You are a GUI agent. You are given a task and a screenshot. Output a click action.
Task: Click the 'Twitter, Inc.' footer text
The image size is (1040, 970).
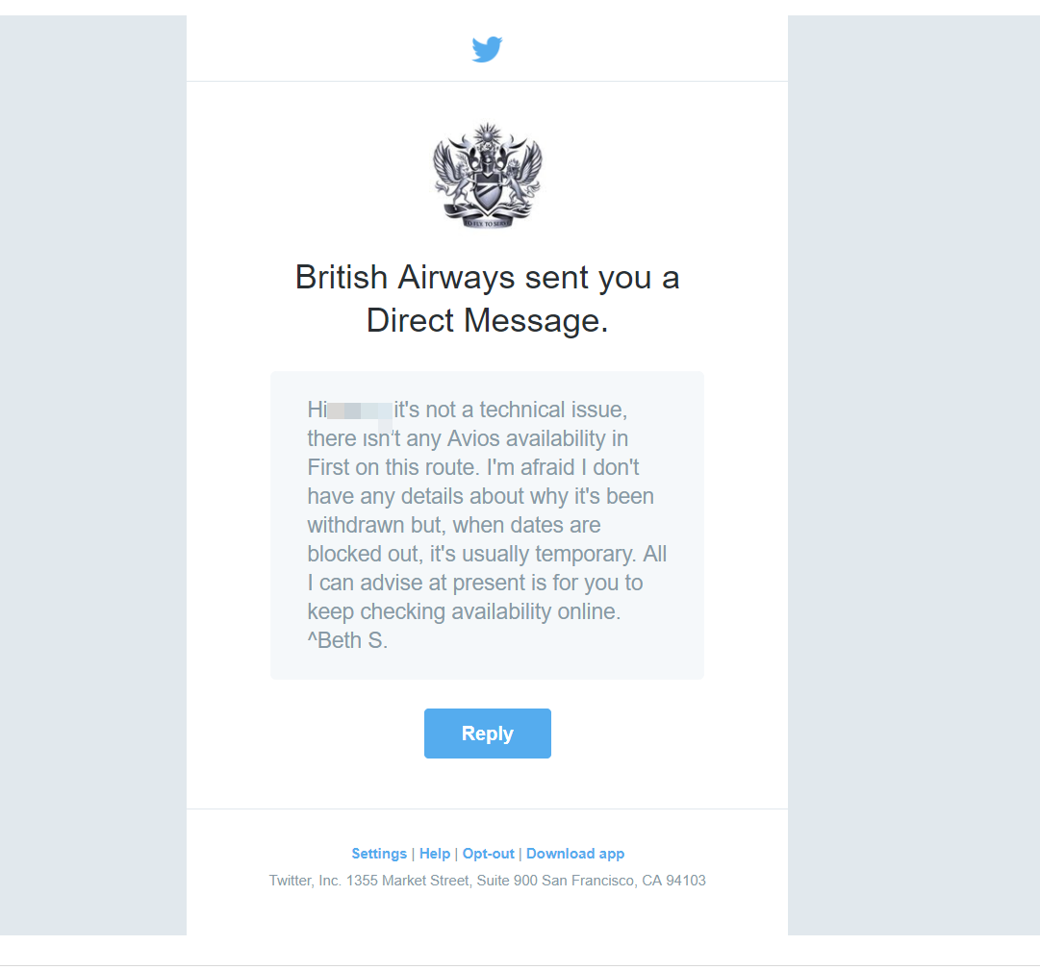point(304,881)
